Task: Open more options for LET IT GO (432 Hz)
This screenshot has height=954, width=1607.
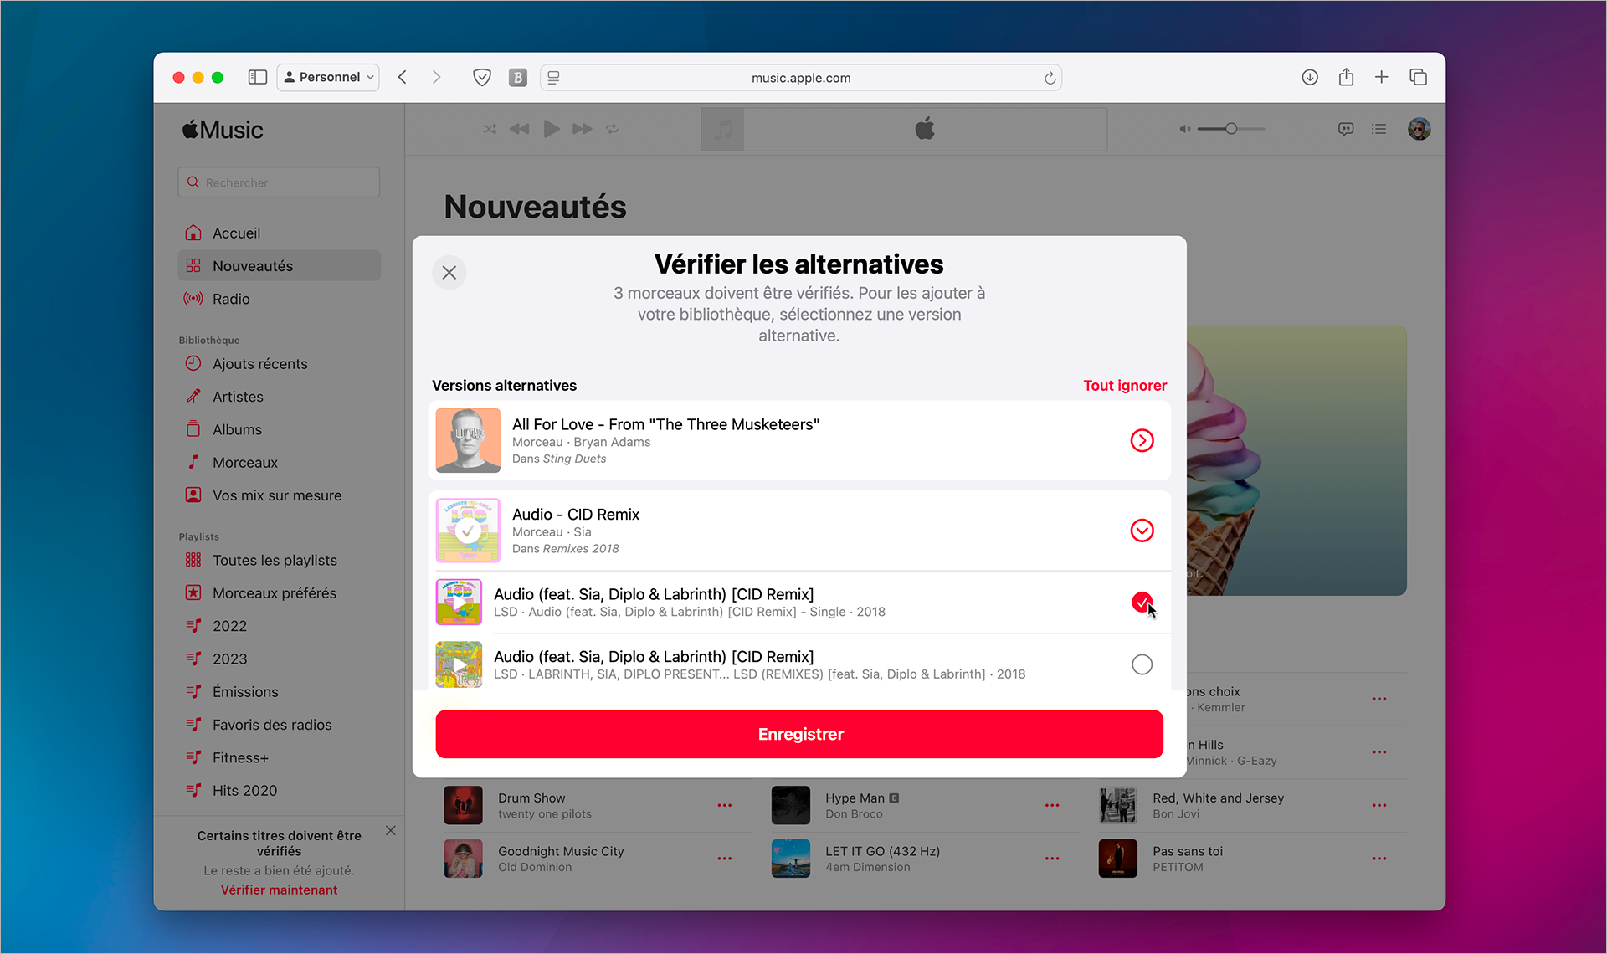Action: (1052, 859)
